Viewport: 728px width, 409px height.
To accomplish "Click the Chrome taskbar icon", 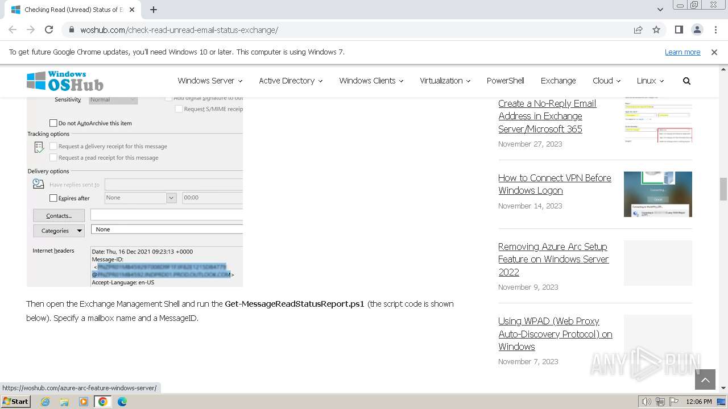I will coord(103,402).
